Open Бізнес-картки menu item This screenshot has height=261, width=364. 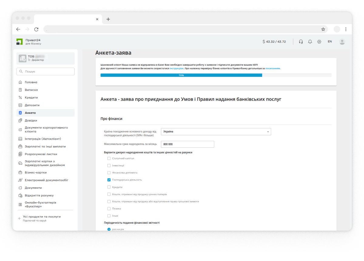36,173
